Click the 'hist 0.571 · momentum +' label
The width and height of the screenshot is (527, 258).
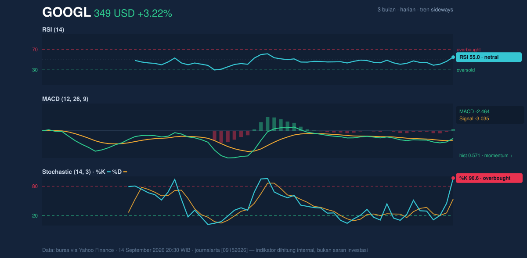486,155
